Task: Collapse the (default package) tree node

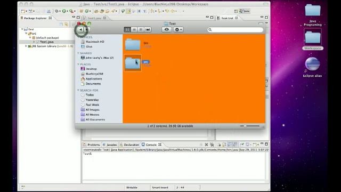Action: (30, 37)
